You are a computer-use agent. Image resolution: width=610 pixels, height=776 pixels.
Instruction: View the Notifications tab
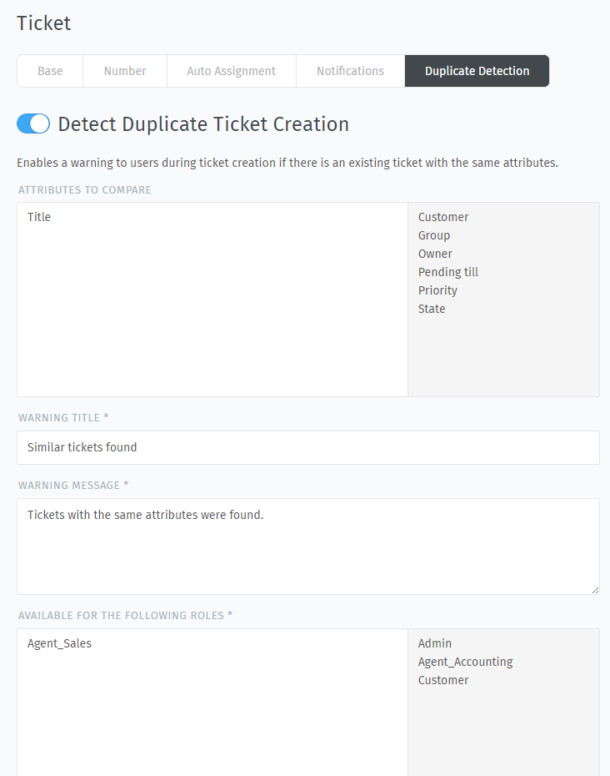pos(350,71)
